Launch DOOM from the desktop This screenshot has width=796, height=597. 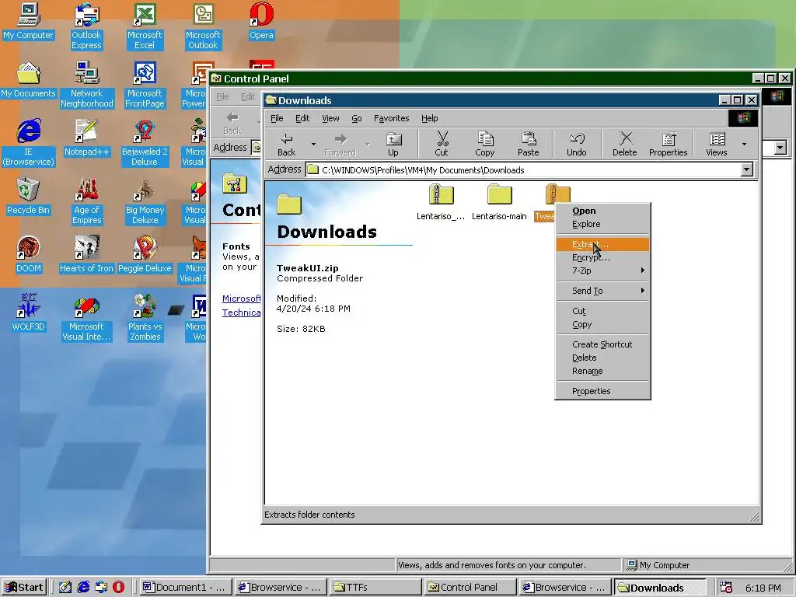pos(28,255)
